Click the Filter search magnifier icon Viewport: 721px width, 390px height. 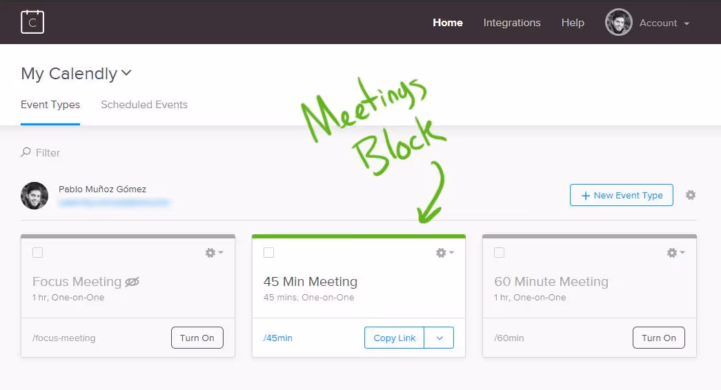pyautogui.click(x=26, y=152)
